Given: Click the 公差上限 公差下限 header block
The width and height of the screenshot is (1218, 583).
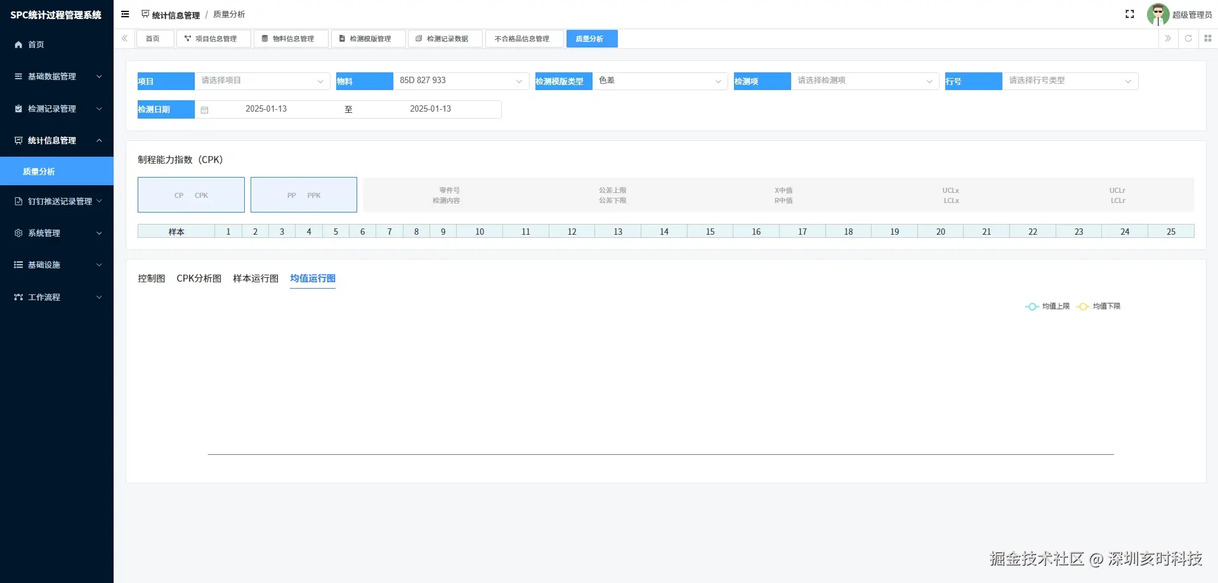Looking at the screenshot, I should point(613,195).
